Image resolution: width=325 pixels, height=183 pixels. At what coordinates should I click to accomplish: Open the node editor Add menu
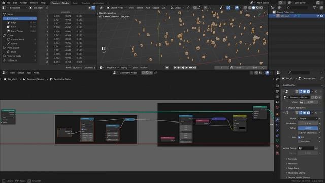click(x=28, y=73)
